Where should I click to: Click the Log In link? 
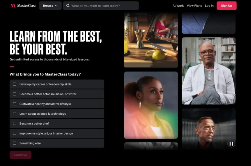coord(209,6)
